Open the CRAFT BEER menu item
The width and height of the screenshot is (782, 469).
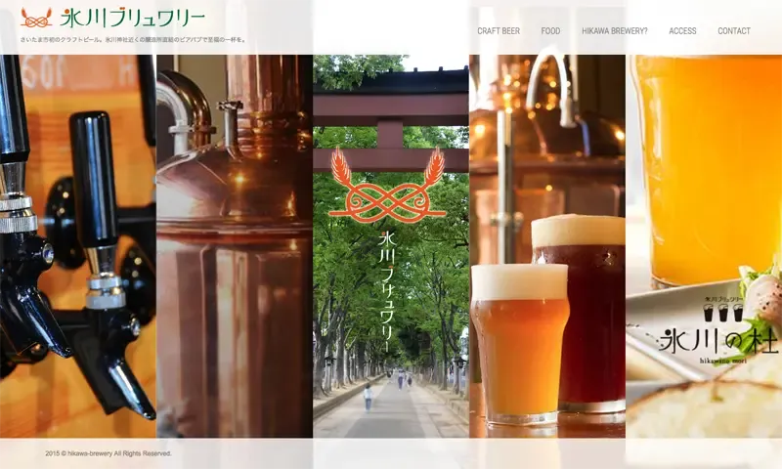[499, 31]
